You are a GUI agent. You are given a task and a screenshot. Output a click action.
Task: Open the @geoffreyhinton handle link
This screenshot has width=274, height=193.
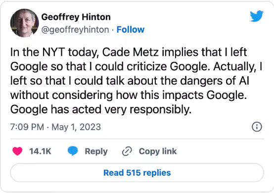pyautogui.click(x=75, y=30)
